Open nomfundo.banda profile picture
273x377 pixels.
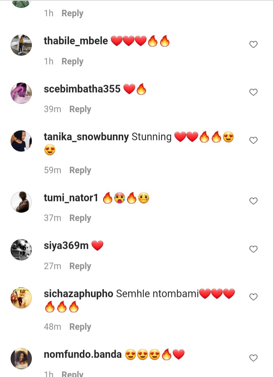point(21,358)
